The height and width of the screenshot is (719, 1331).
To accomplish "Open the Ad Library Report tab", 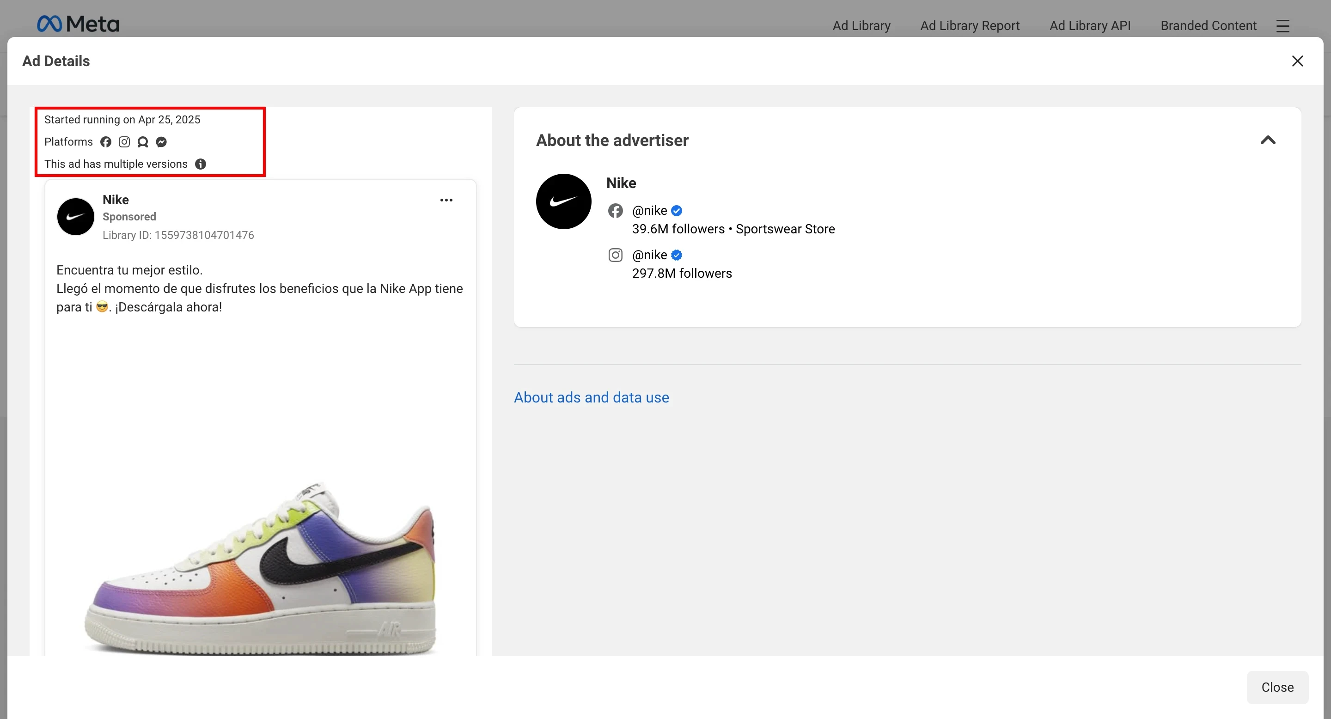I will 970,26.
